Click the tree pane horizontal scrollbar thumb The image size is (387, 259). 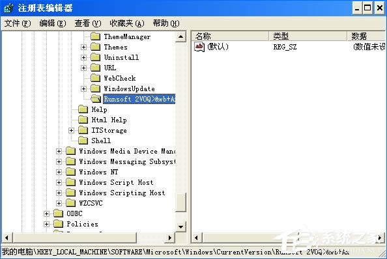[74, 238]
